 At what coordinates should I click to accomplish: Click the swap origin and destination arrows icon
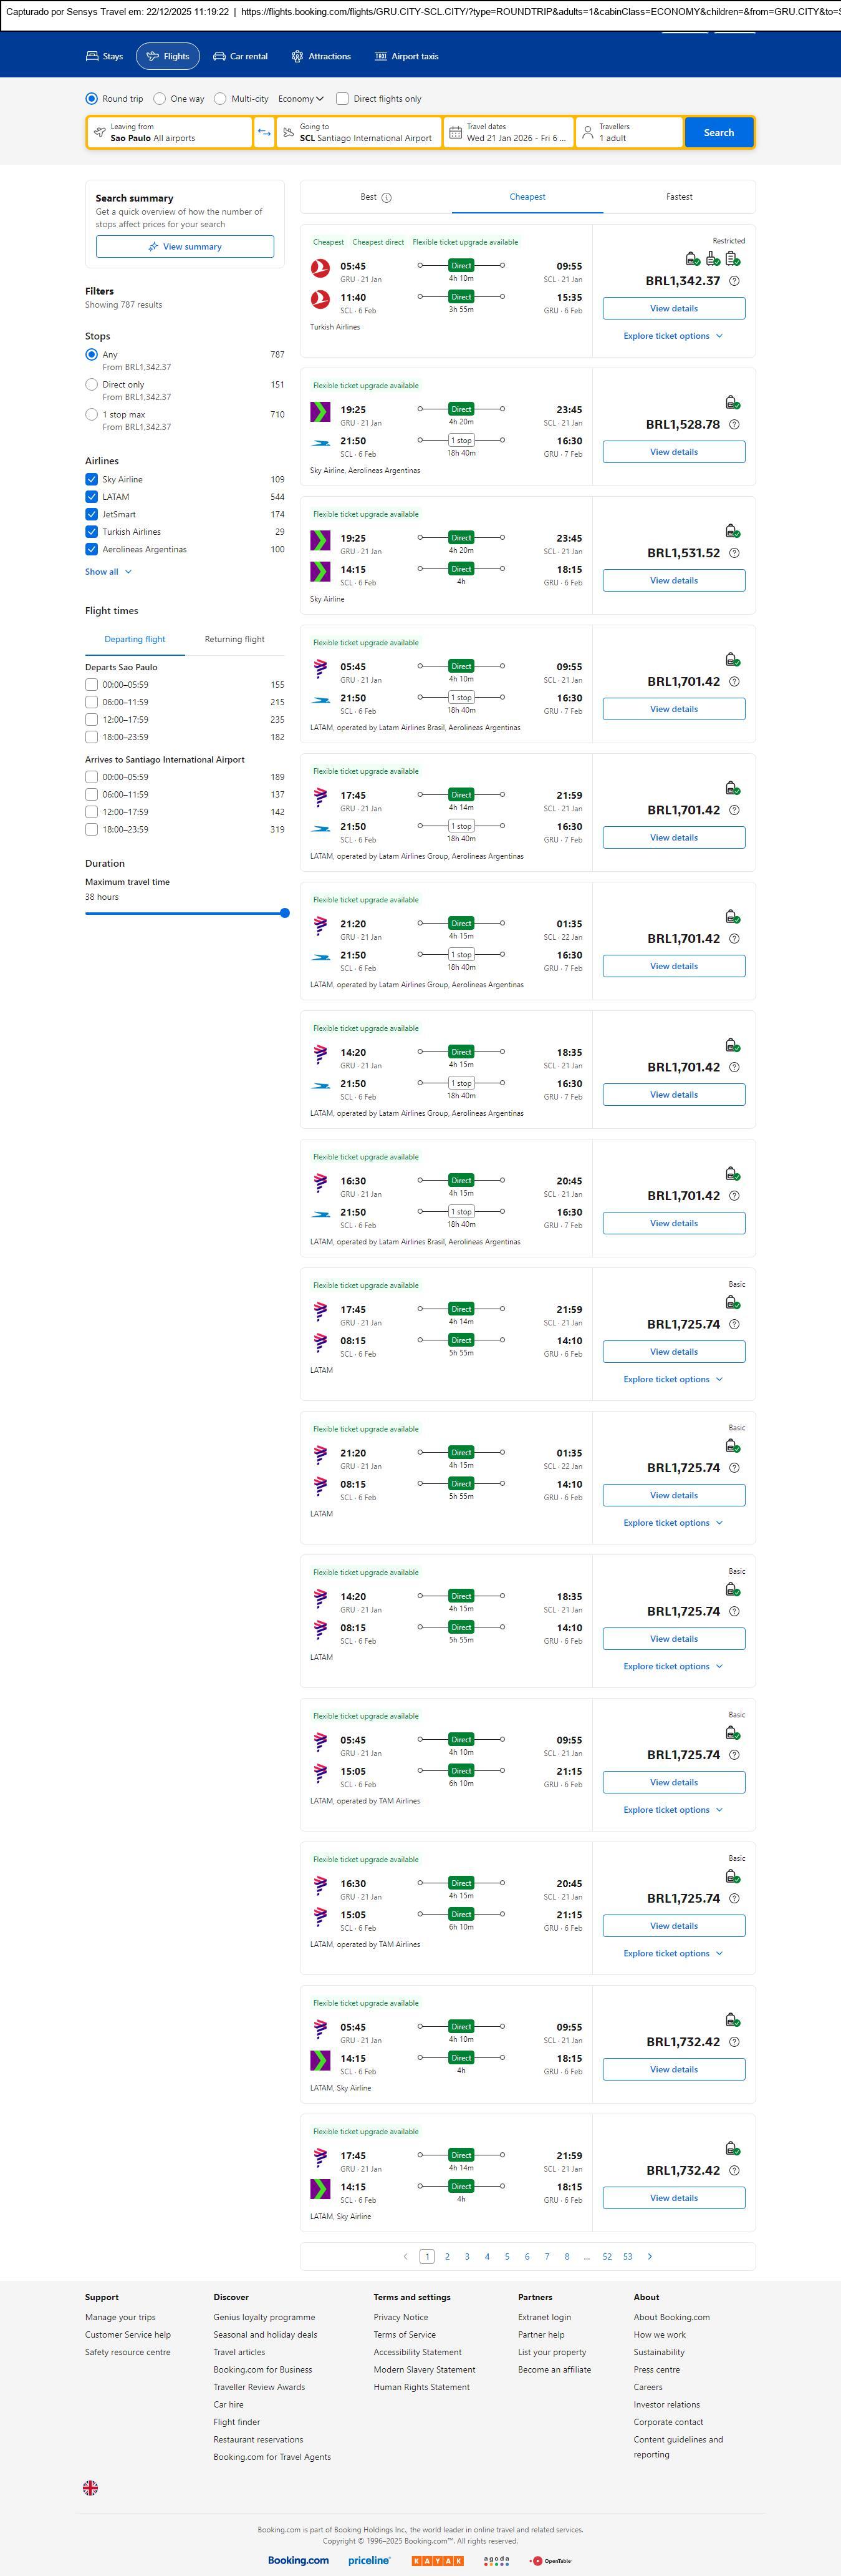coord(264,133)
